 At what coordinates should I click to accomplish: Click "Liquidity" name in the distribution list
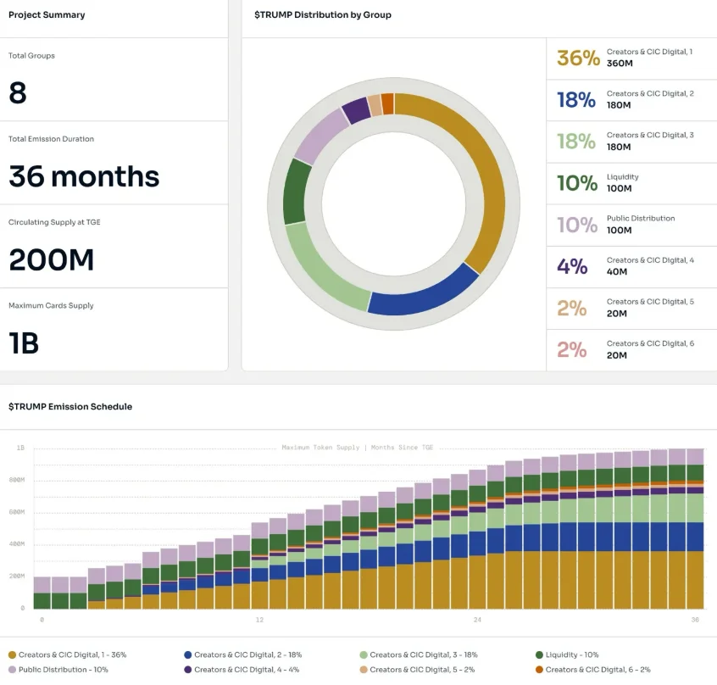(x=622, y=177)
